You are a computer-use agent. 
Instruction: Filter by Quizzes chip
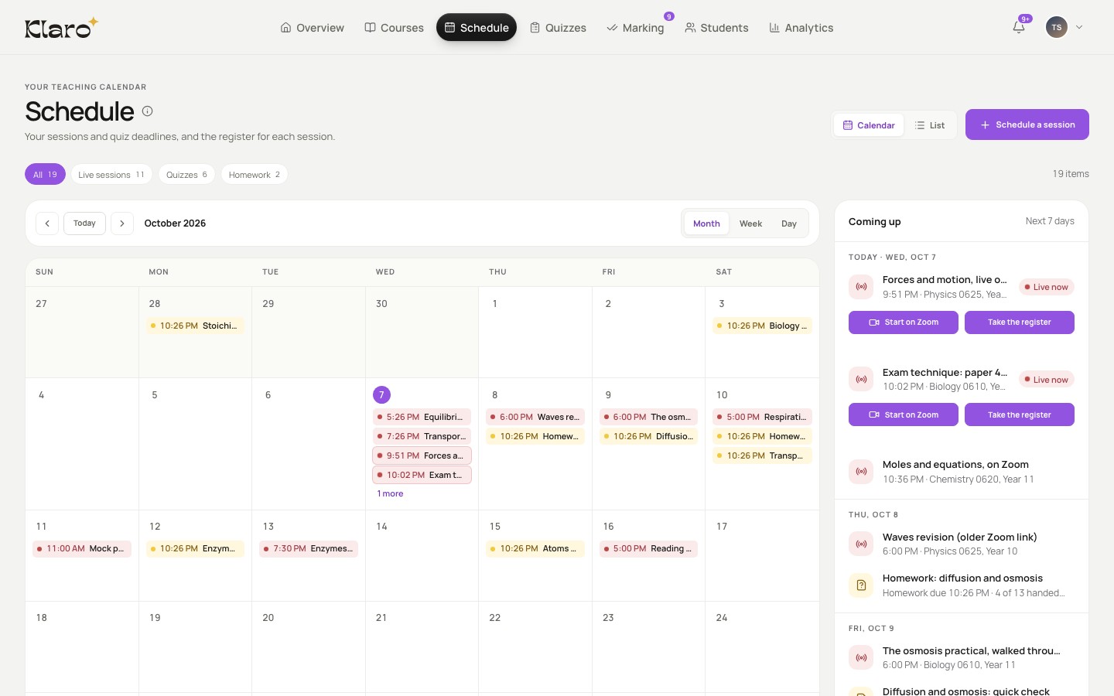pos(186,175)
